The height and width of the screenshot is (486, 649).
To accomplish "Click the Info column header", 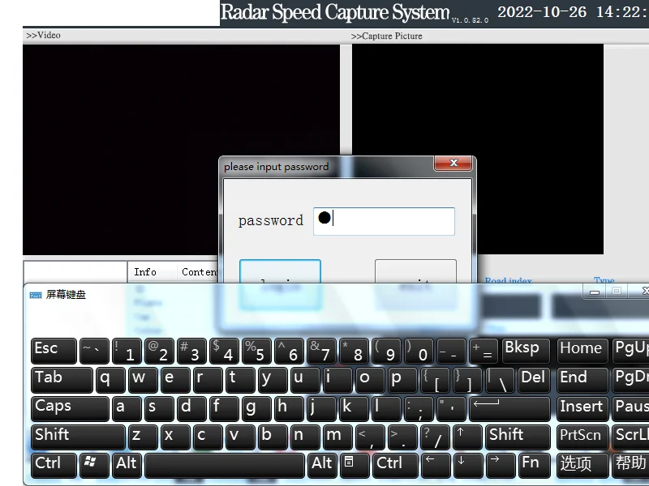I will click(153, 272).
